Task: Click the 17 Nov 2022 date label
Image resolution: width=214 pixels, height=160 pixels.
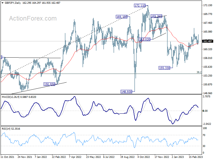Action: point(162,157)
